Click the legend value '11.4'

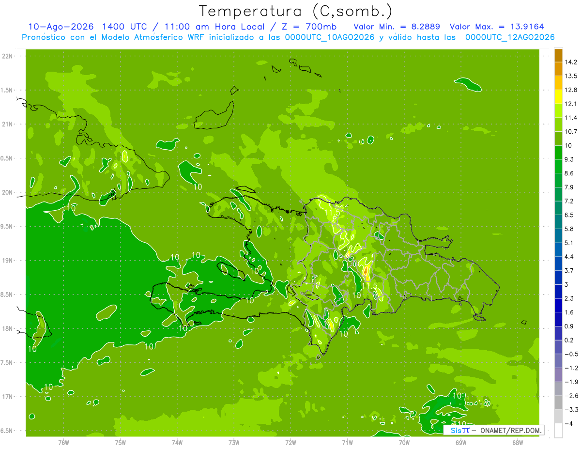571,118
